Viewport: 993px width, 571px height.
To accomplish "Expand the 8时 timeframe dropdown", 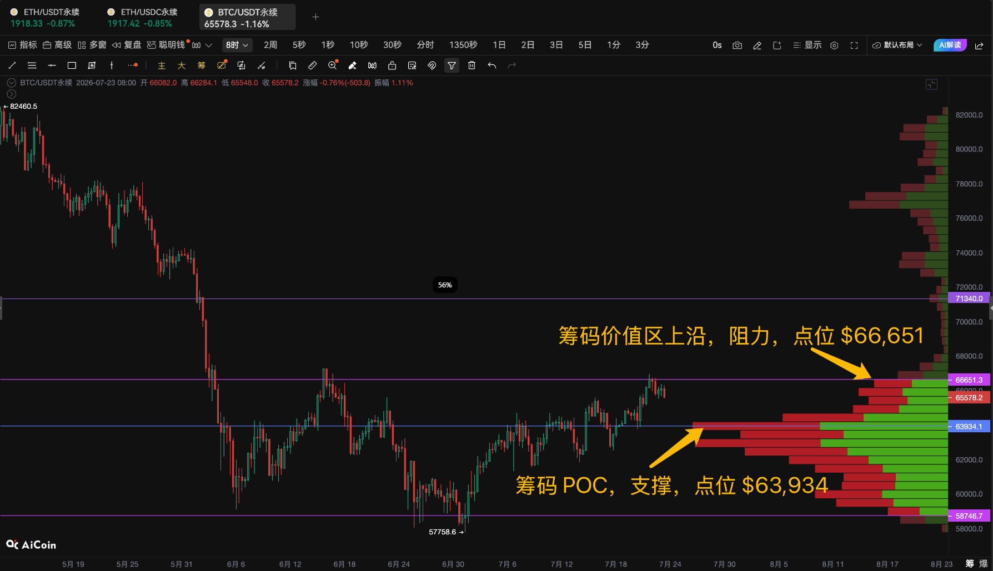I will pos(237,45).
